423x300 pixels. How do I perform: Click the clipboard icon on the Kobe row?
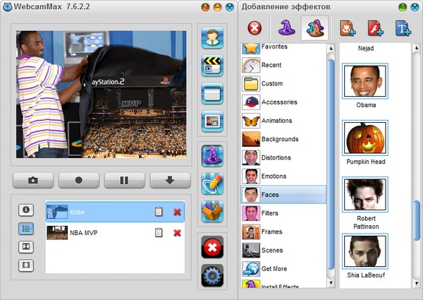(x=159, y=212)
